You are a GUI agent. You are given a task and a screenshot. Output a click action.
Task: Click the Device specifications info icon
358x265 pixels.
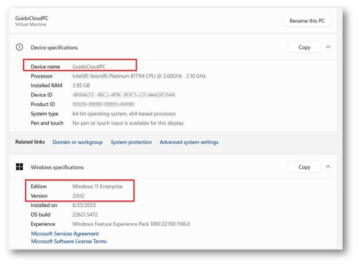tap(19, 47)
